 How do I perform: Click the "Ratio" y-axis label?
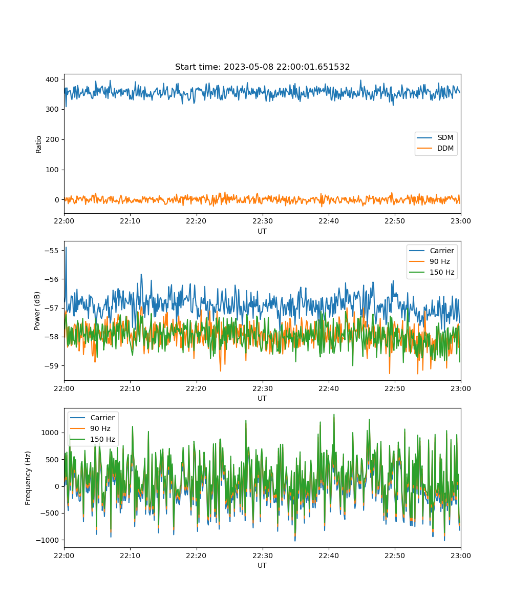pos(39,143)
